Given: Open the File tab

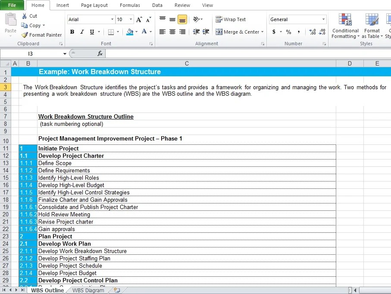Looking at the screenshot, I should tap(12, 5).
